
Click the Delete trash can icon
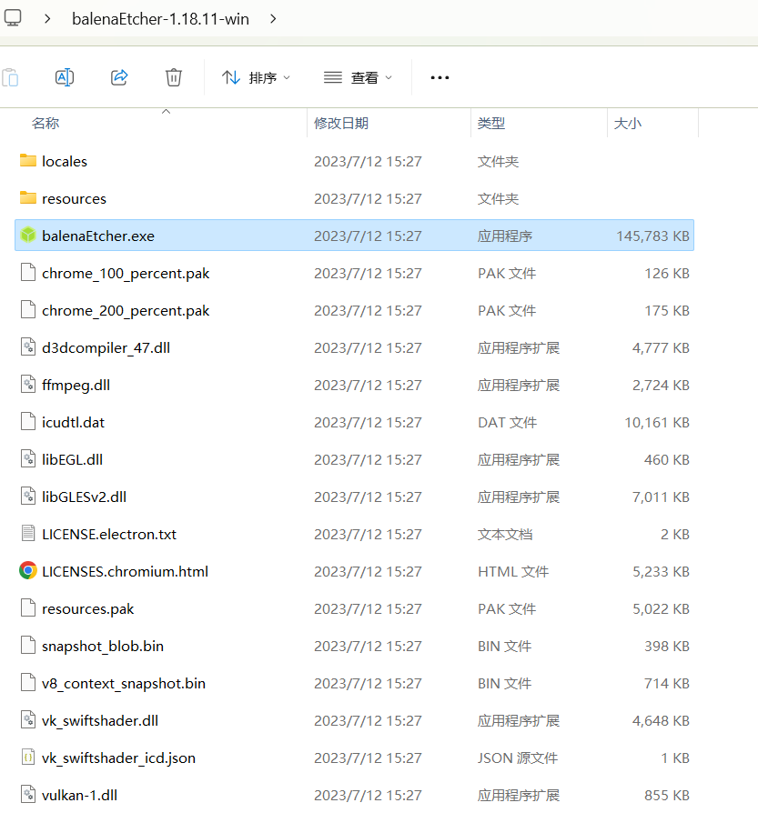tap(174, 77)
